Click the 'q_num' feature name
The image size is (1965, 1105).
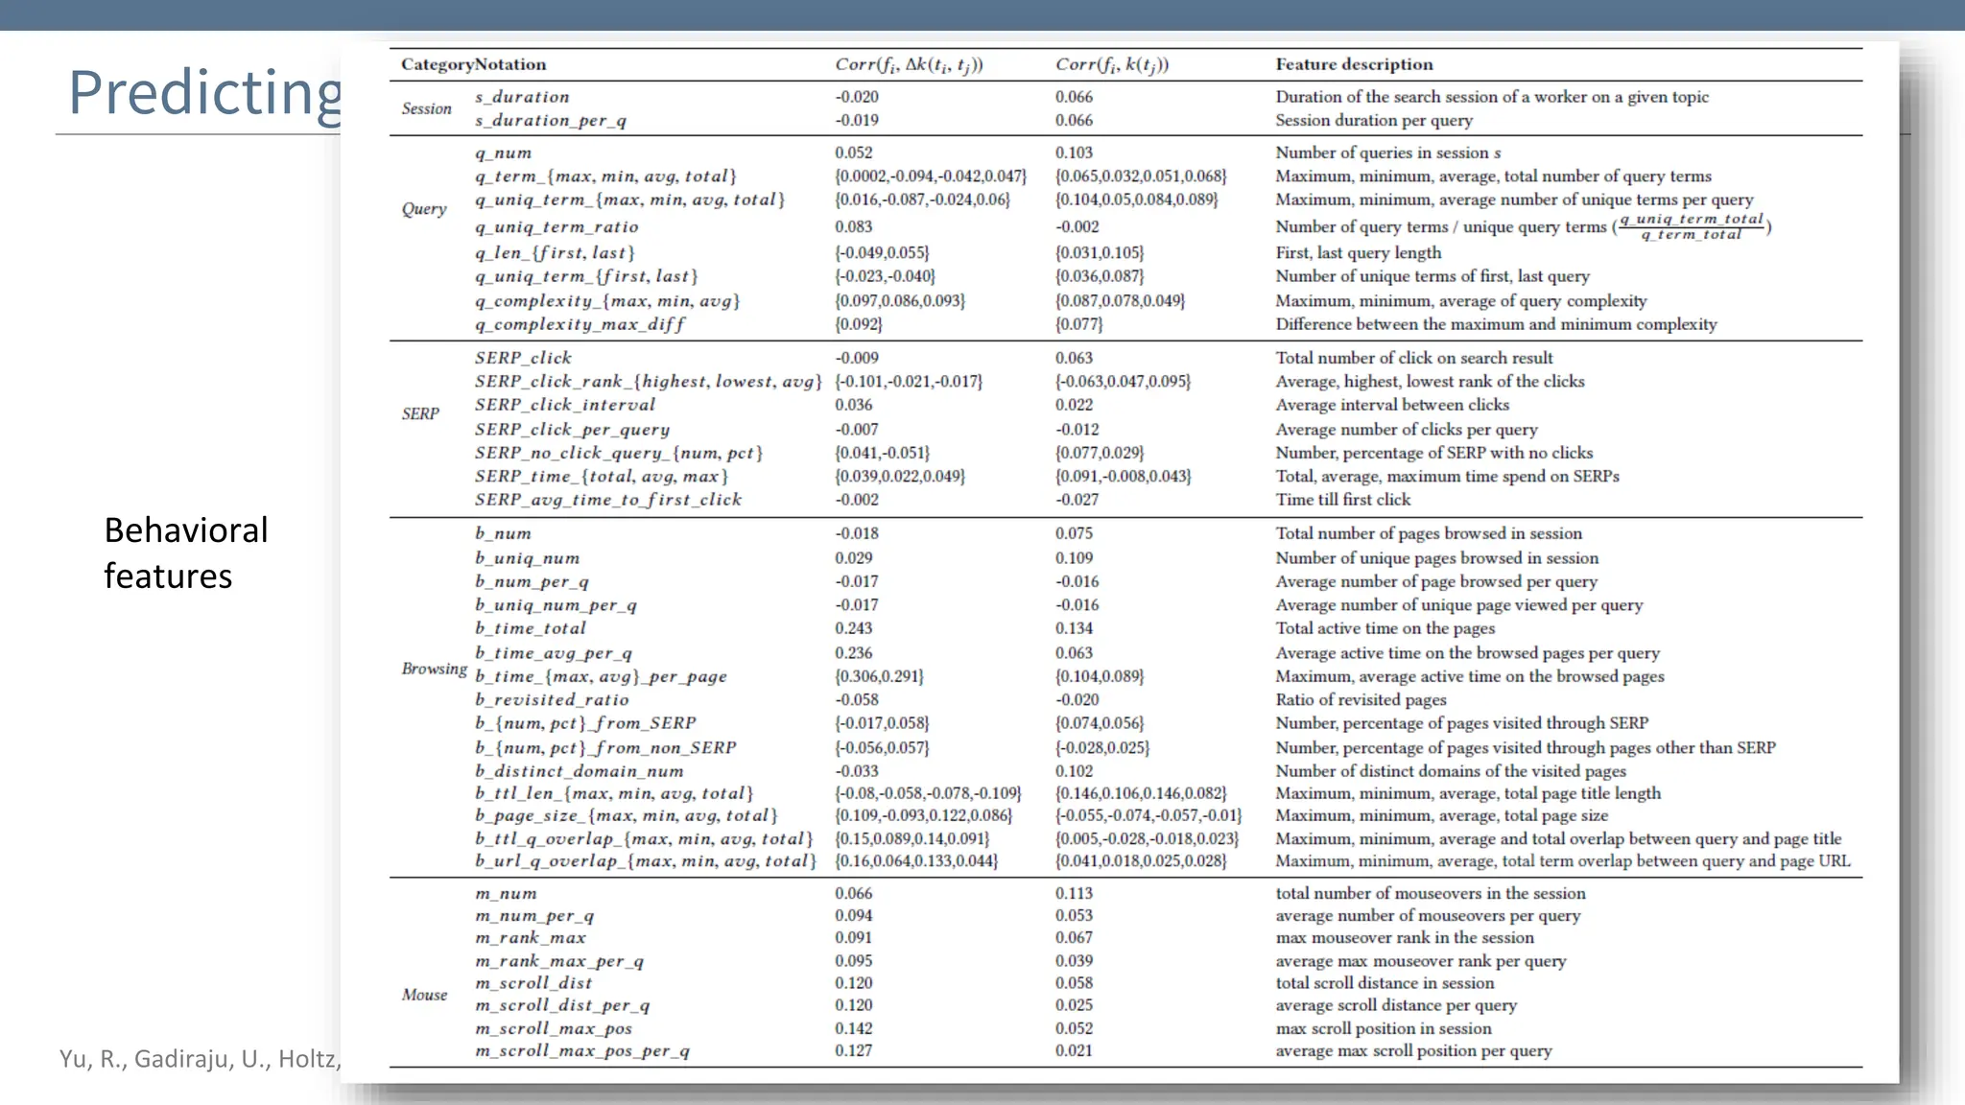pyautogui.click(x=503, y=153)
